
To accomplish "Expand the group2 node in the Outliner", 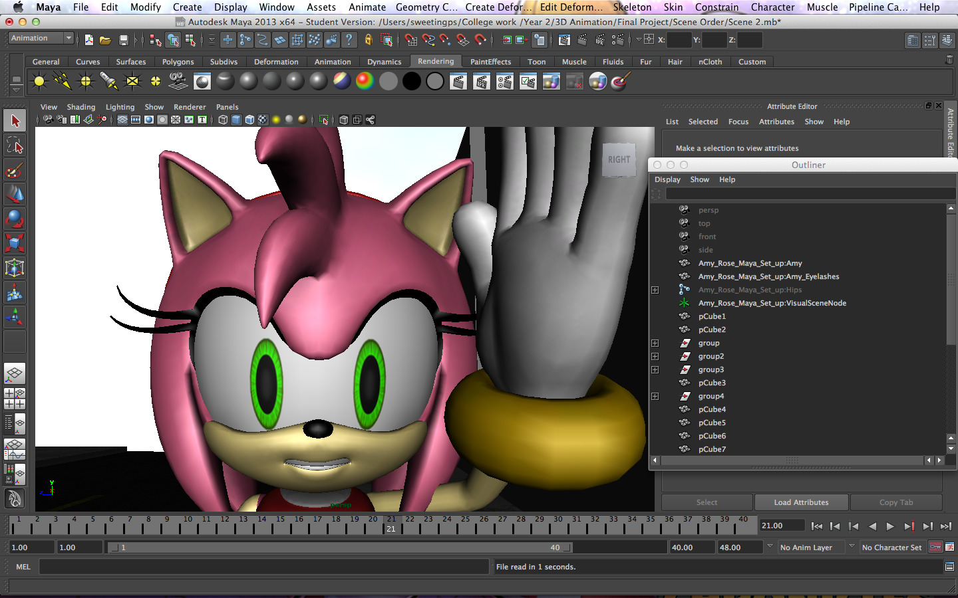I will 655,356.
